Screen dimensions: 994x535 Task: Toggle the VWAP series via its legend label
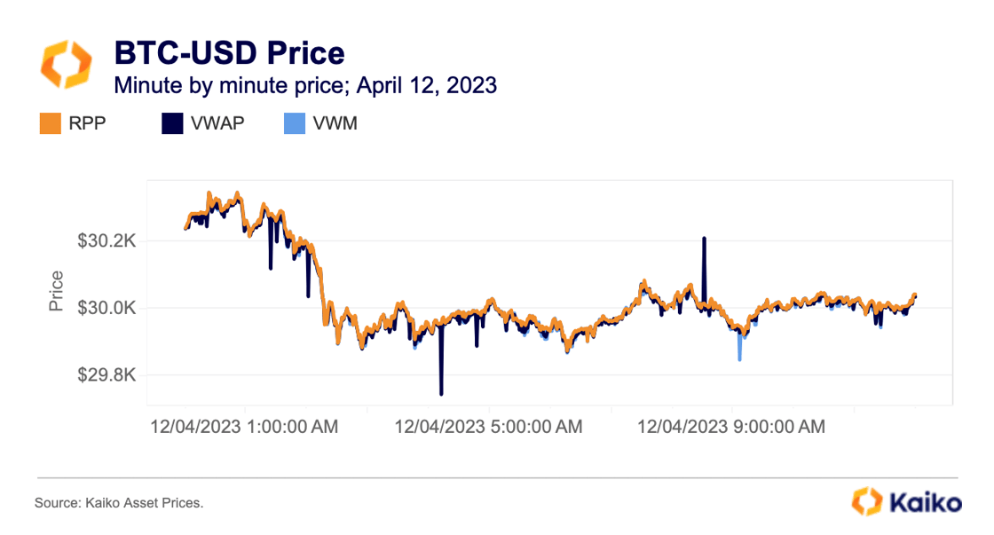click(217, 123)
